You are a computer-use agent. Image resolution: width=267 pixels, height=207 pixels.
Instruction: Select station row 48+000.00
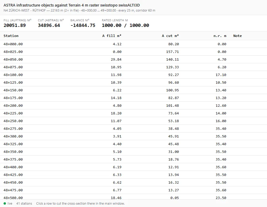pos(133,44)
